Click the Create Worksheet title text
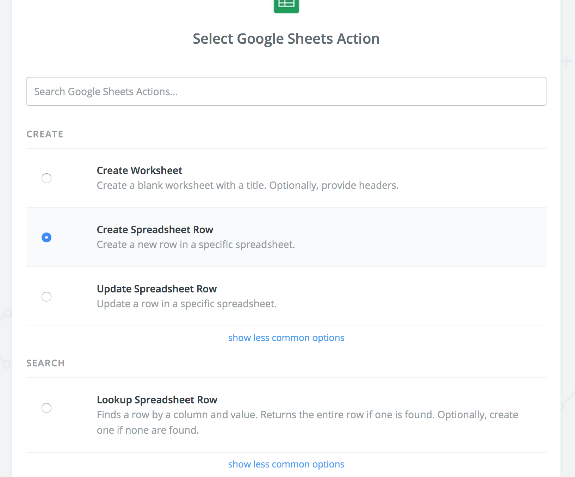The width and height of the screenshot is (575, 477). pyautogui.click(x=140, y=171)
